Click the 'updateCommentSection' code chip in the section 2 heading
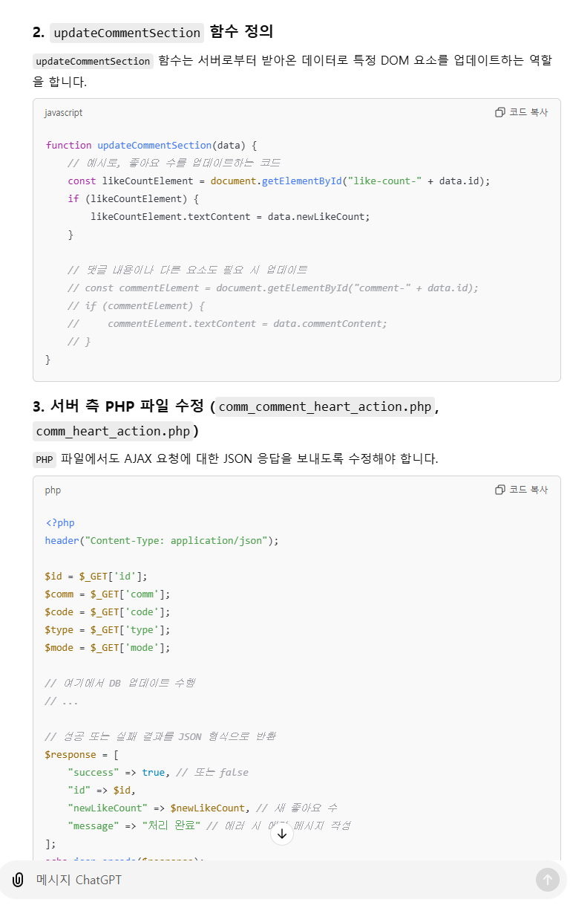The width and height of the screenshot is (570, 905). click(x=127, y=33)
